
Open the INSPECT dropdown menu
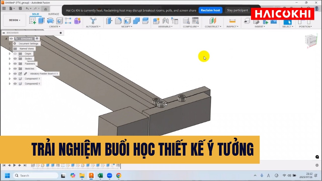(232, 27)
